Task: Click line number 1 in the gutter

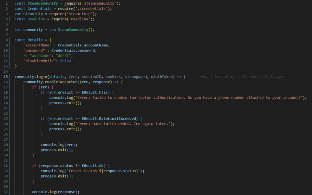Action: [6, 3]
